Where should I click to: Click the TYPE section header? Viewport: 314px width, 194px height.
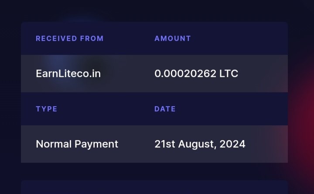(x=47, y=109)
